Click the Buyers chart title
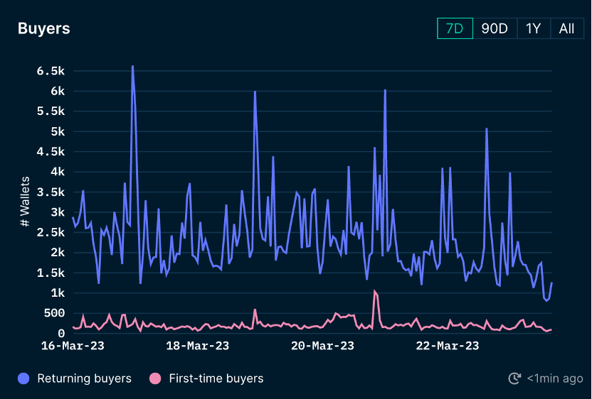 (43, 28)
